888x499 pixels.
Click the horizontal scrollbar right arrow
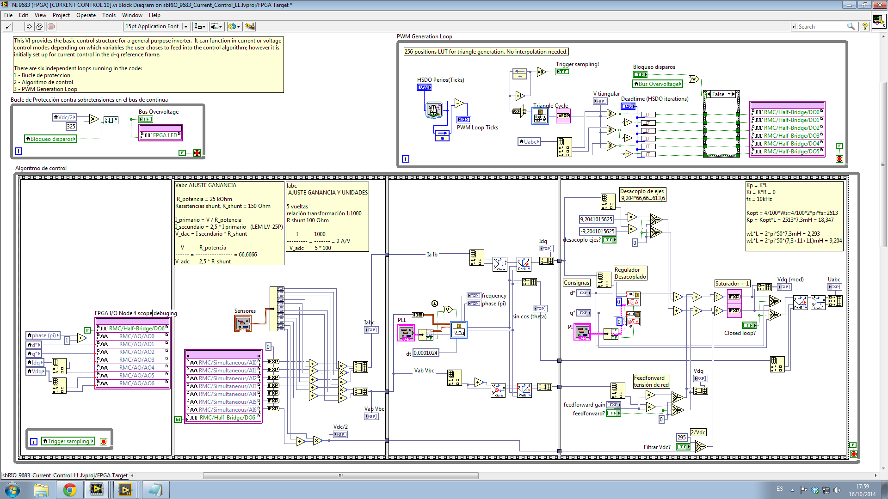click(876, 475)
